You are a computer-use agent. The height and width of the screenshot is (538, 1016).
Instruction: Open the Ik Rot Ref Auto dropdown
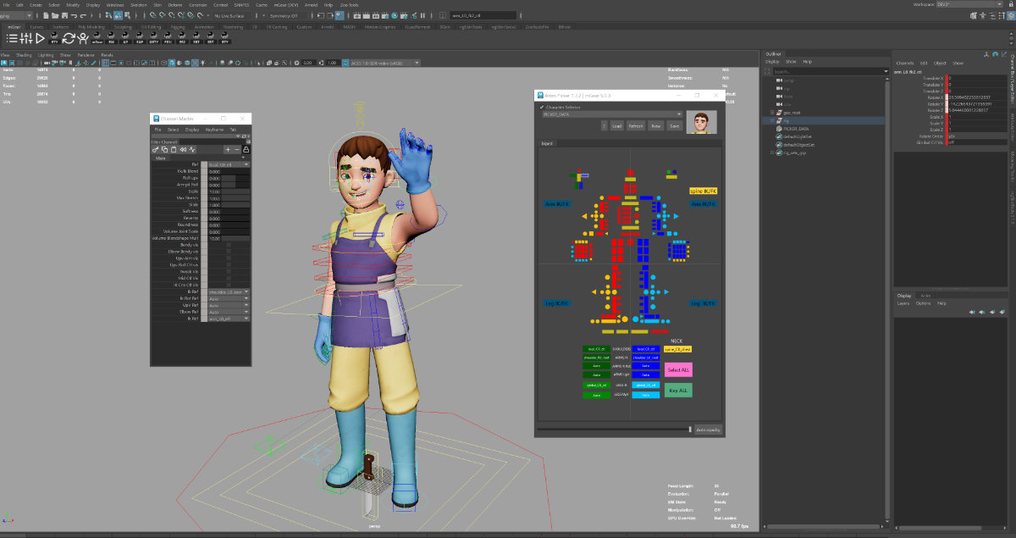click(227, 299)
